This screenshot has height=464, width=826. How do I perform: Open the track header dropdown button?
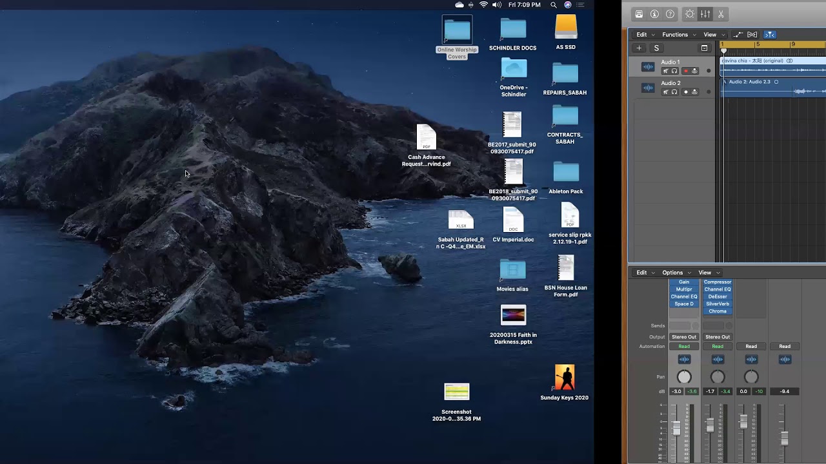[x=704, y=48]
